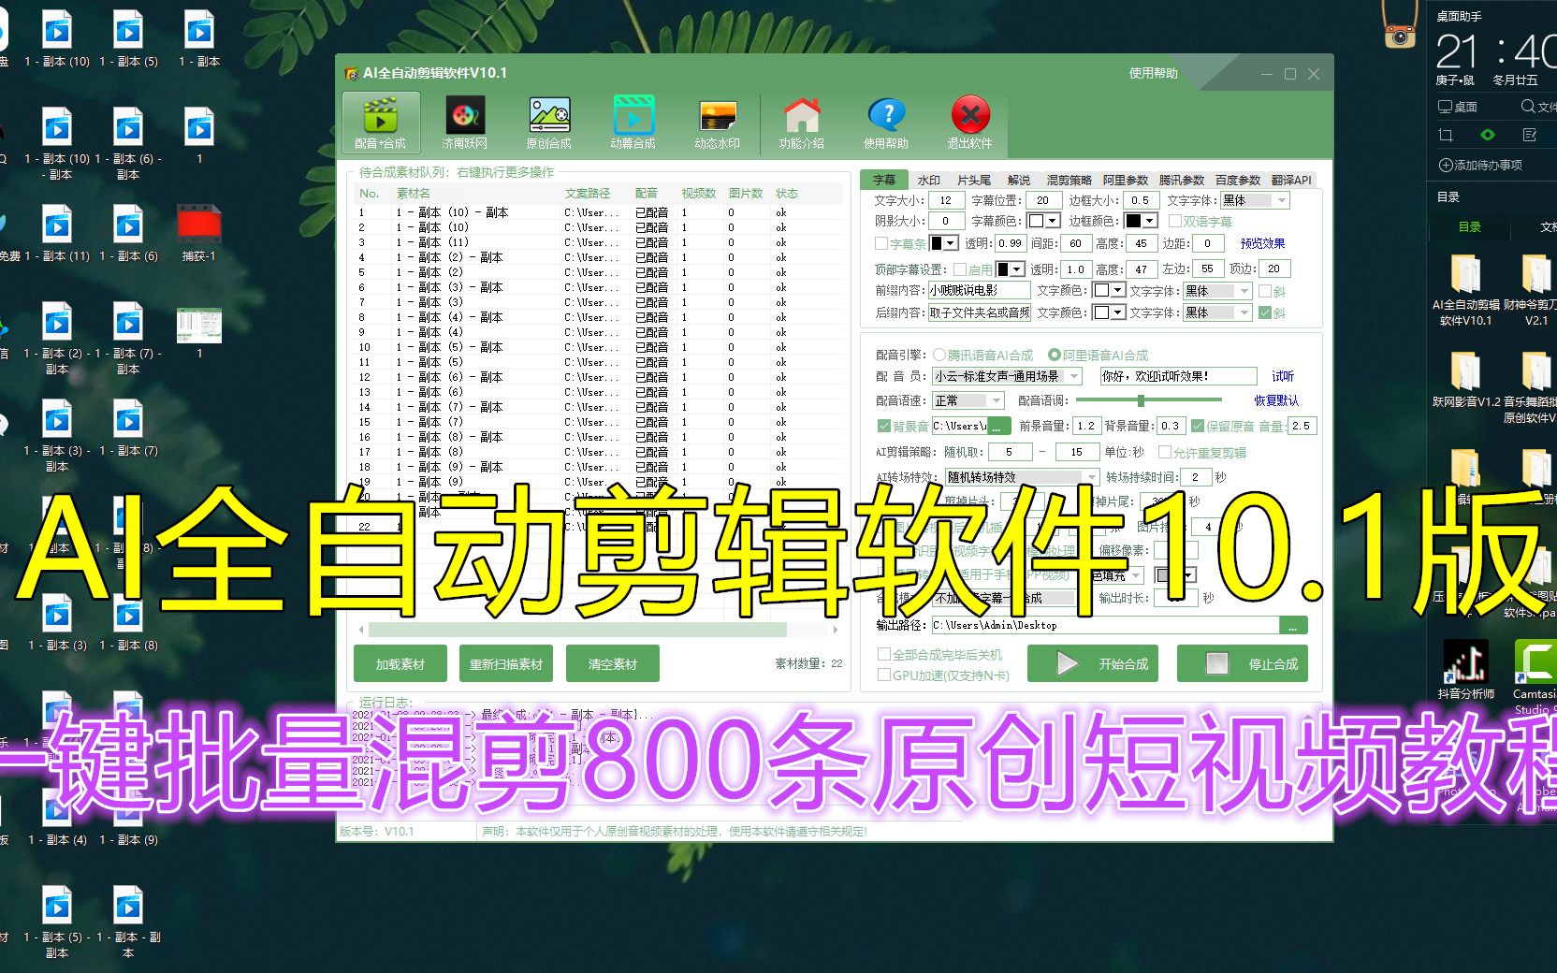Expand the AI转场特效 dropdown
Viewport: 1557px width, 973px height.
pos(1023,477)
